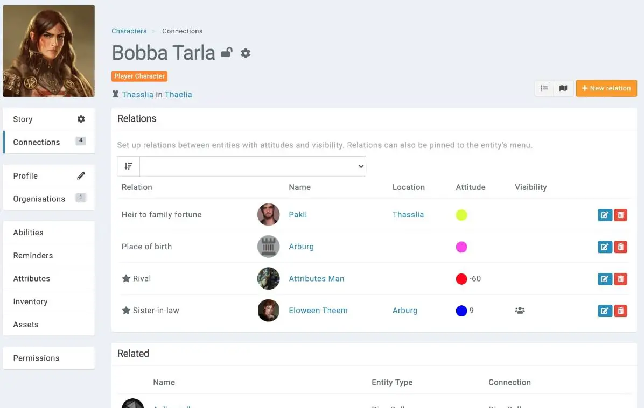Viewport: 644px width, 408px height.
Task: Click the Heir to family fortune text
Action: click(x=162, y=214)
